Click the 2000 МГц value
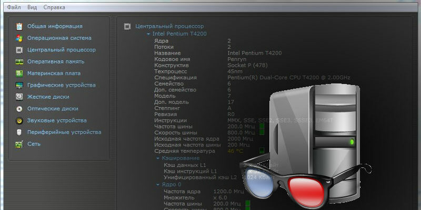Viewport: 421px width, 210px height. (240, 139)
